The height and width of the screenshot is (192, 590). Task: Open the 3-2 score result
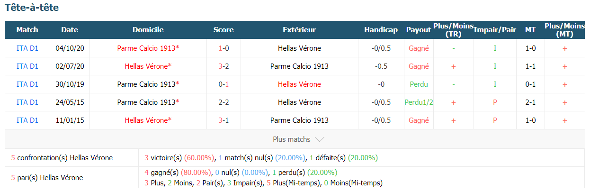pyautogui.click(x=223, y=66)
